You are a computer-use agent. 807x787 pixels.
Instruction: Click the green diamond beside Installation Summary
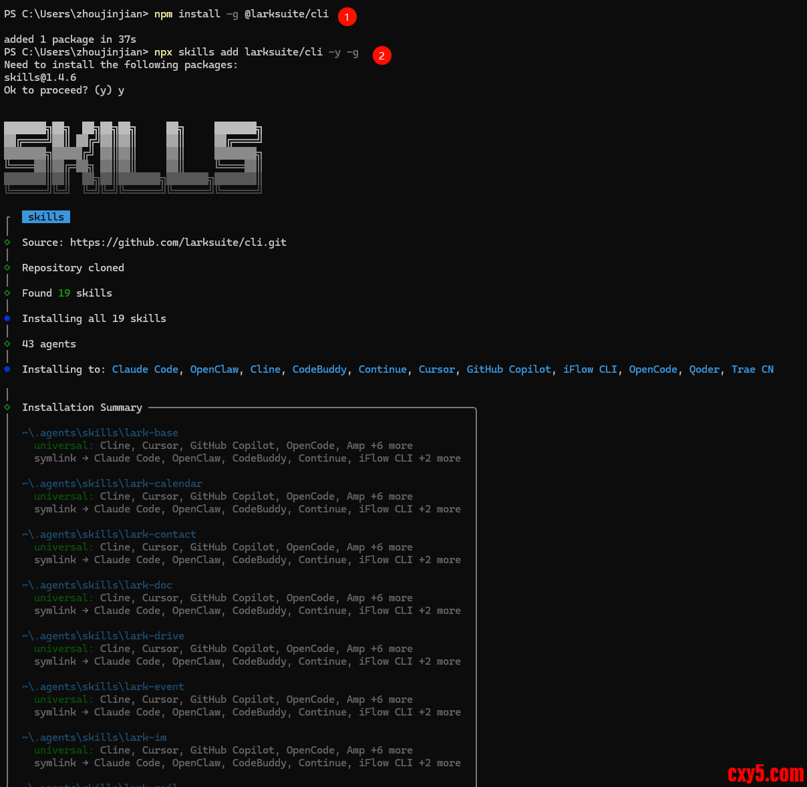[7, 407]
